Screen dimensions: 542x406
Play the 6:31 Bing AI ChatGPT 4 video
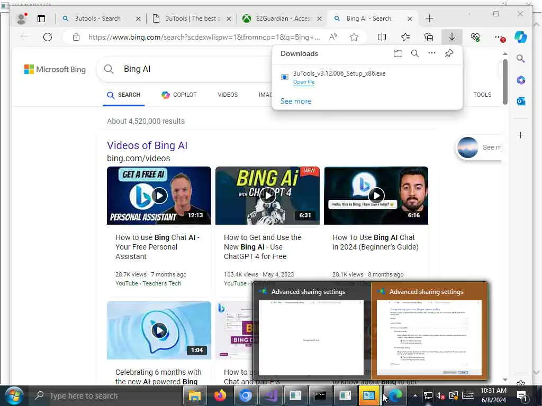tap(267, 196)
